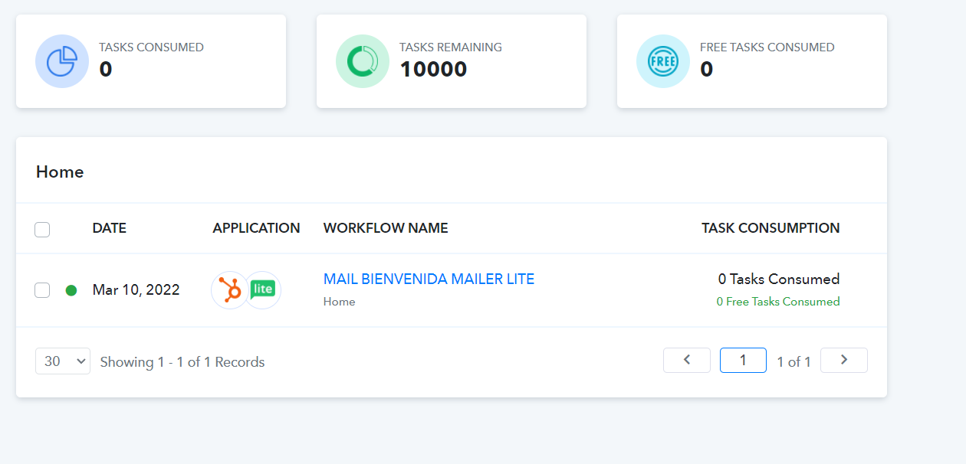Click the WORKFLOW NAME column header

[x=386, y=228]
